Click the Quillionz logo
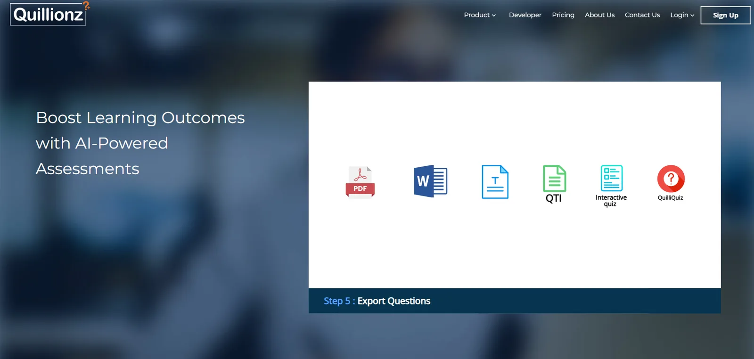This screenshot has height=359, width=754. [x=50, y=14]
